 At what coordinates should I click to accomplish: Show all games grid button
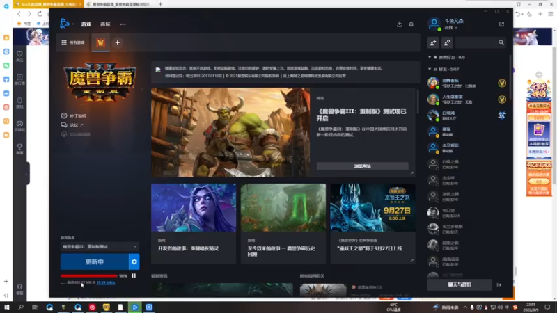[73, 42]
